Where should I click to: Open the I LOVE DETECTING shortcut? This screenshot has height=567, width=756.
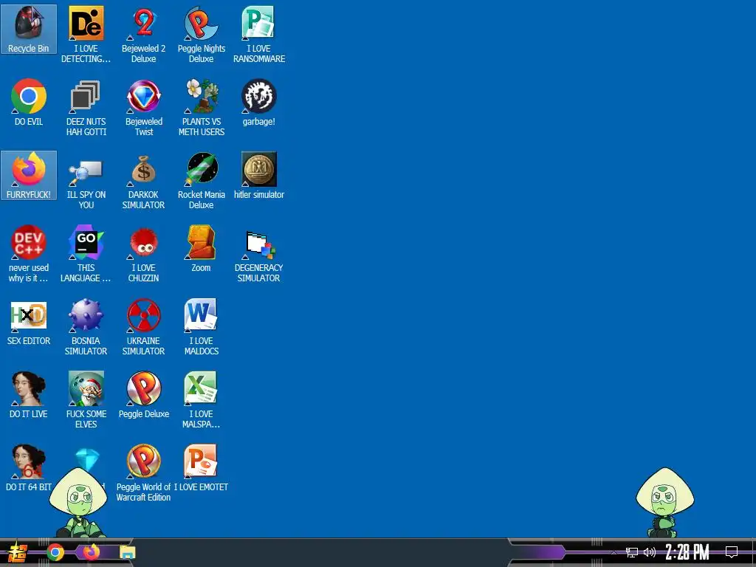(x=86, y=34)
